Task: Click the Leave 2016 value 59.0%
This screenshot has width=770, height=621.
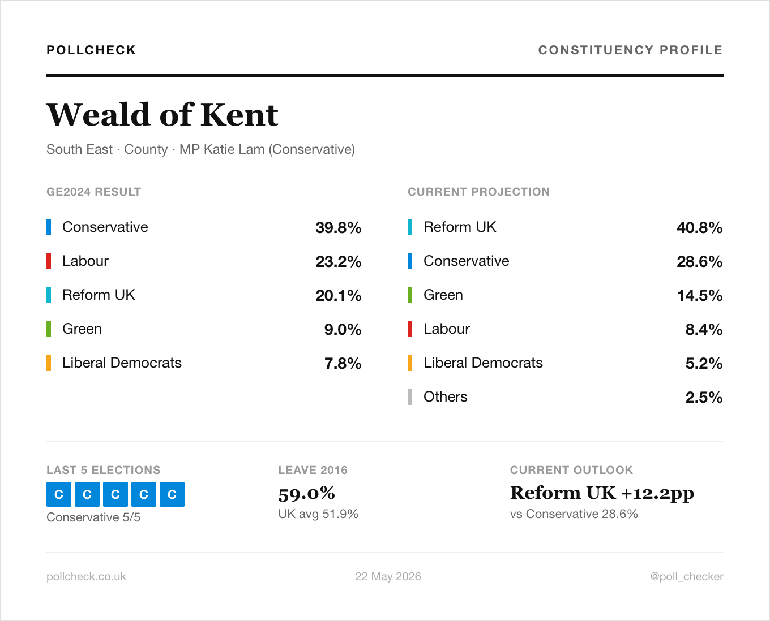Action: 306,493
